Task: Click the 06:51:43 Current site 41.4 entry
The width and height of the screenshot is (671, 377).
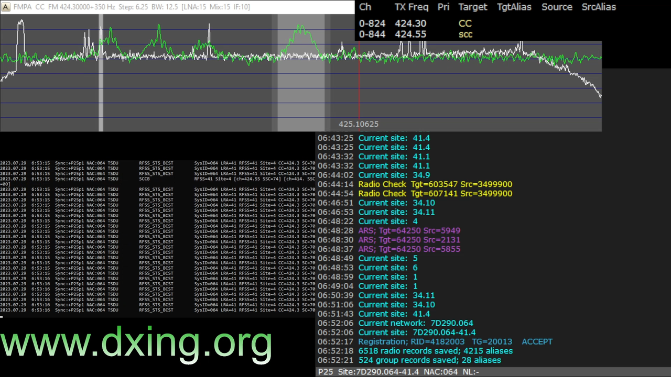Action: pyautogui.click(x=374, y=314)
